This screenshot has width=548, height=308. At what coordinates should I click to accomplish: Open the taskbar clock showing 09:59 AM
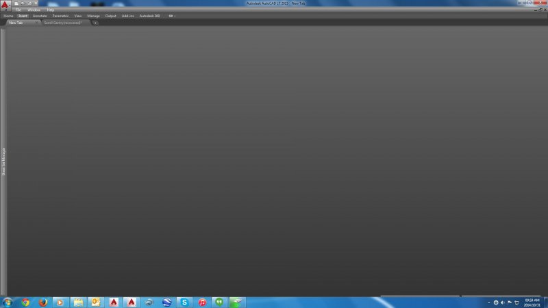(532, 303)
